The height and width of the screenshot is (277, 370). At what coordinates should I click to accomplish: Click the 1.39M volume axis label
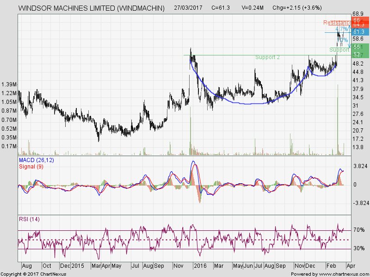(9, 84)
